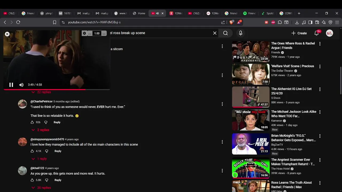
Task: Open the account avatar menu
Action: click(329, 33)
